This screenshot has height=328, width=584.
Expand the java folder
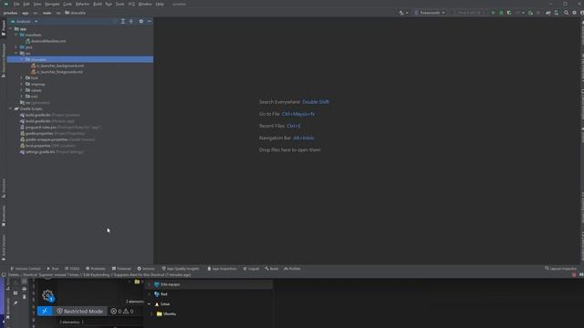tap(16, 47)
